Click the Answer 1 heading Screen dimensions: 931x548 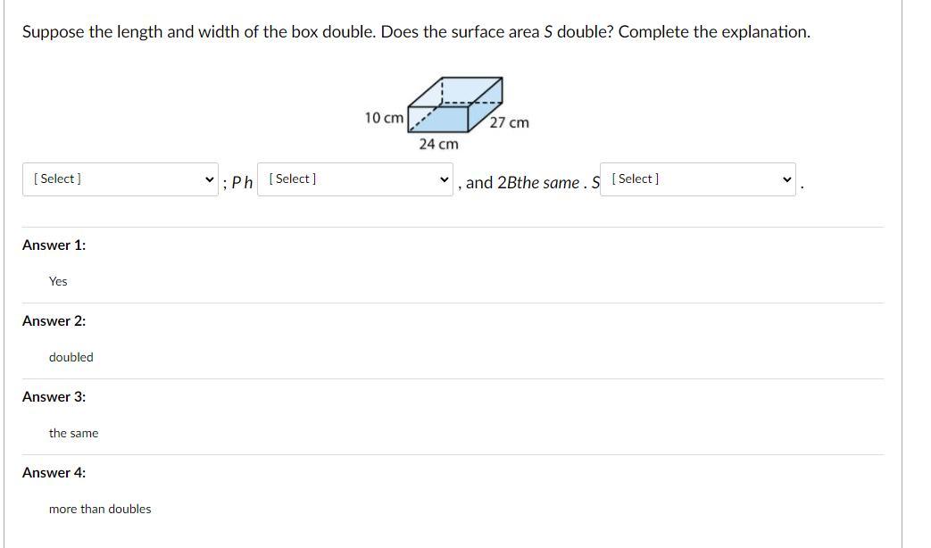tap(54, 245)
